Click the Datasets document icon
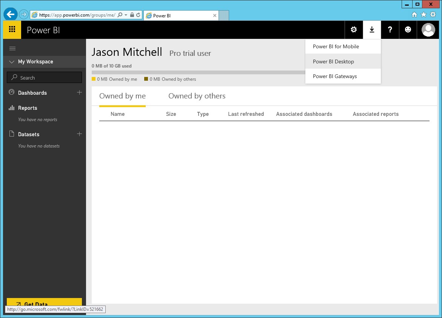The image size is (442, 318). coord(12,134)
